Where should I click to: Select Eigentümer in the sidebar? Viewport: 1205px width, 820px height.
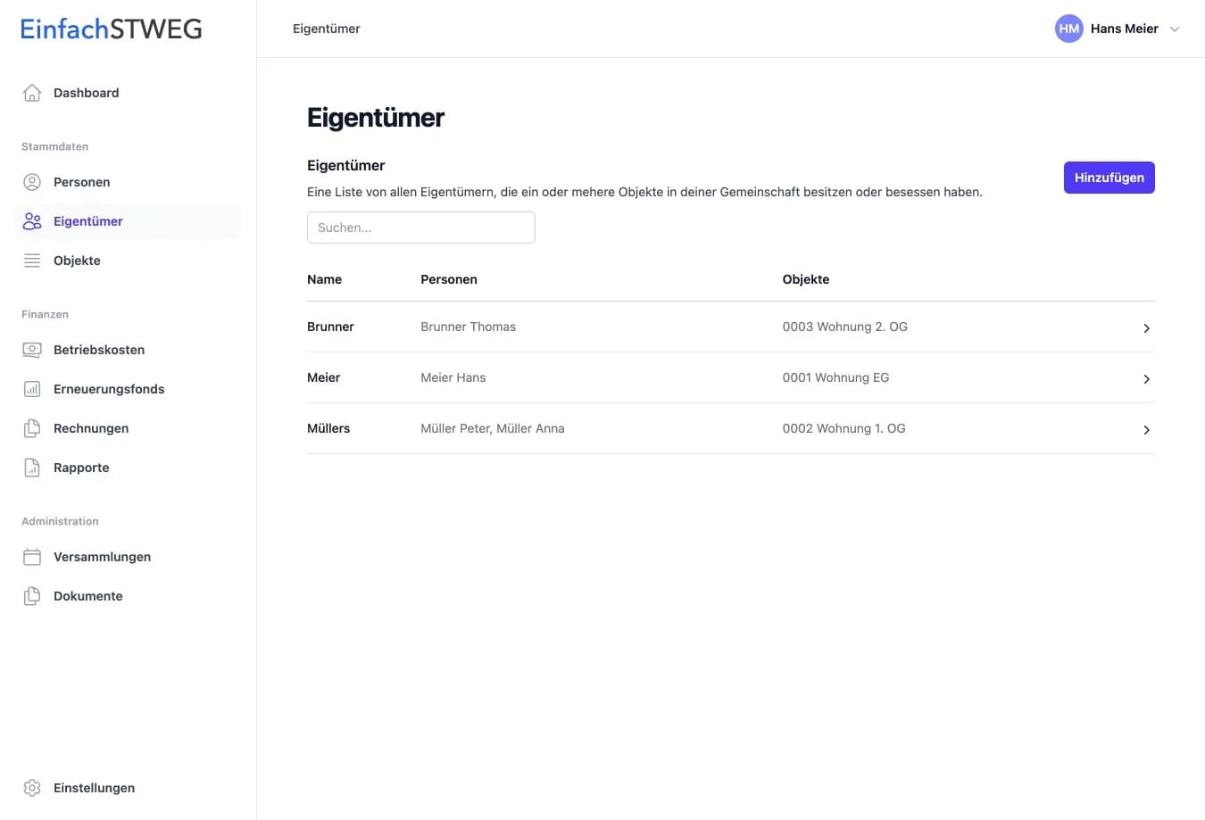(x=88, y=221)
